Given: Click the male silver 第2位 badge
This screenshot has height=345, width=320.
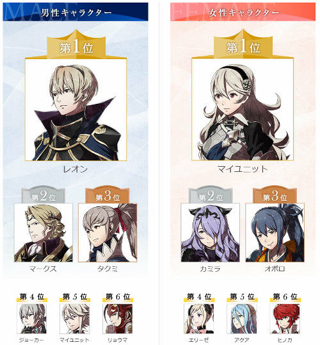Looking at the screenshot, I should [43, 195].
